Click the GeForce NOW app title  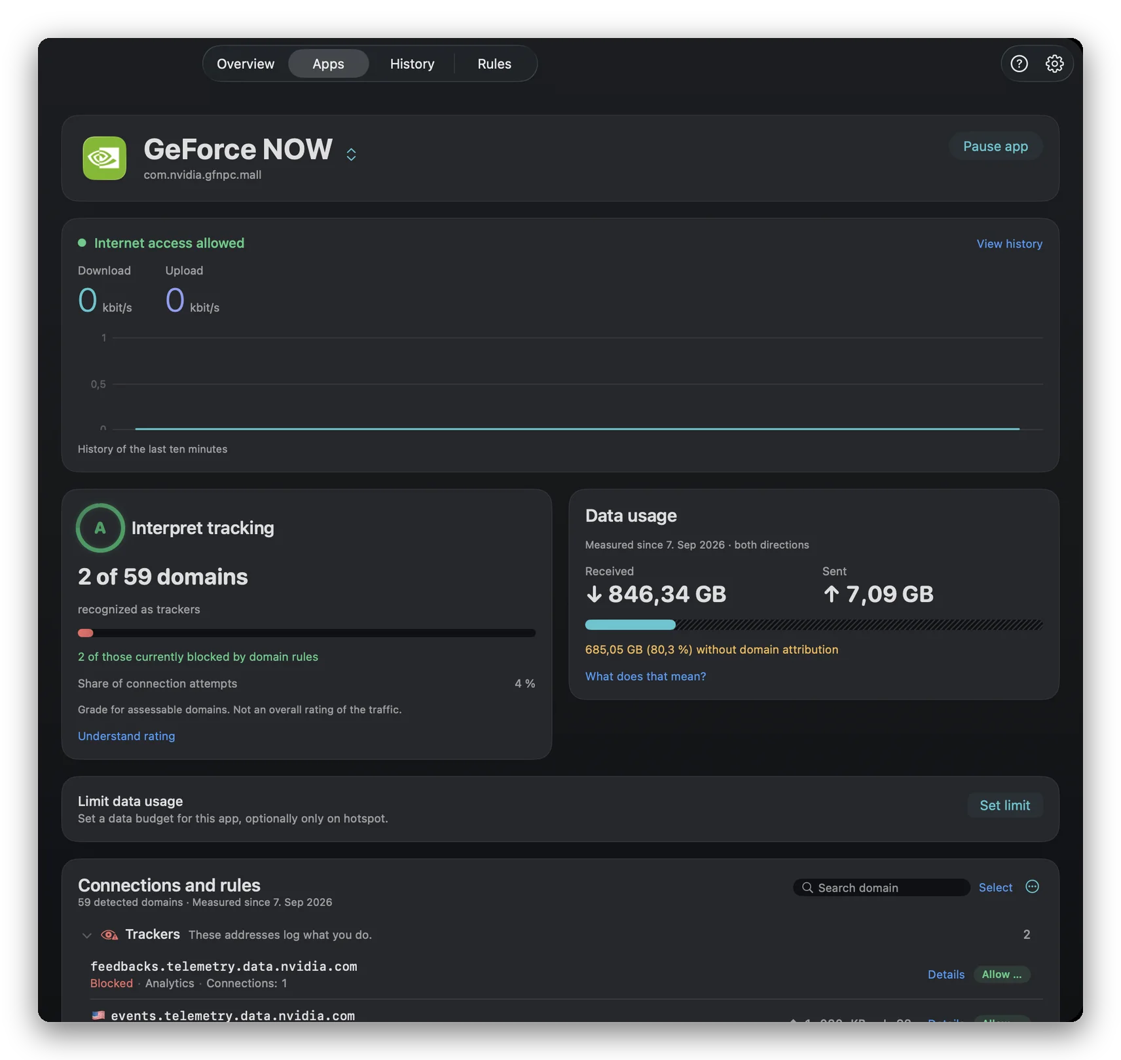[238, 149]
